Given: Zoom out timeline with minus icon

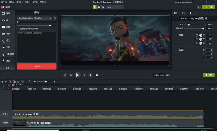Looking at the screenshot, I should pyautogui.click(x=35, y=82).
